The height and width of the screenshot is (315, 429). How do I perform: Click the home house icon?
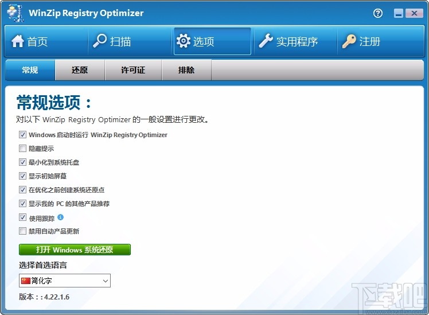[x=18, y=41]
